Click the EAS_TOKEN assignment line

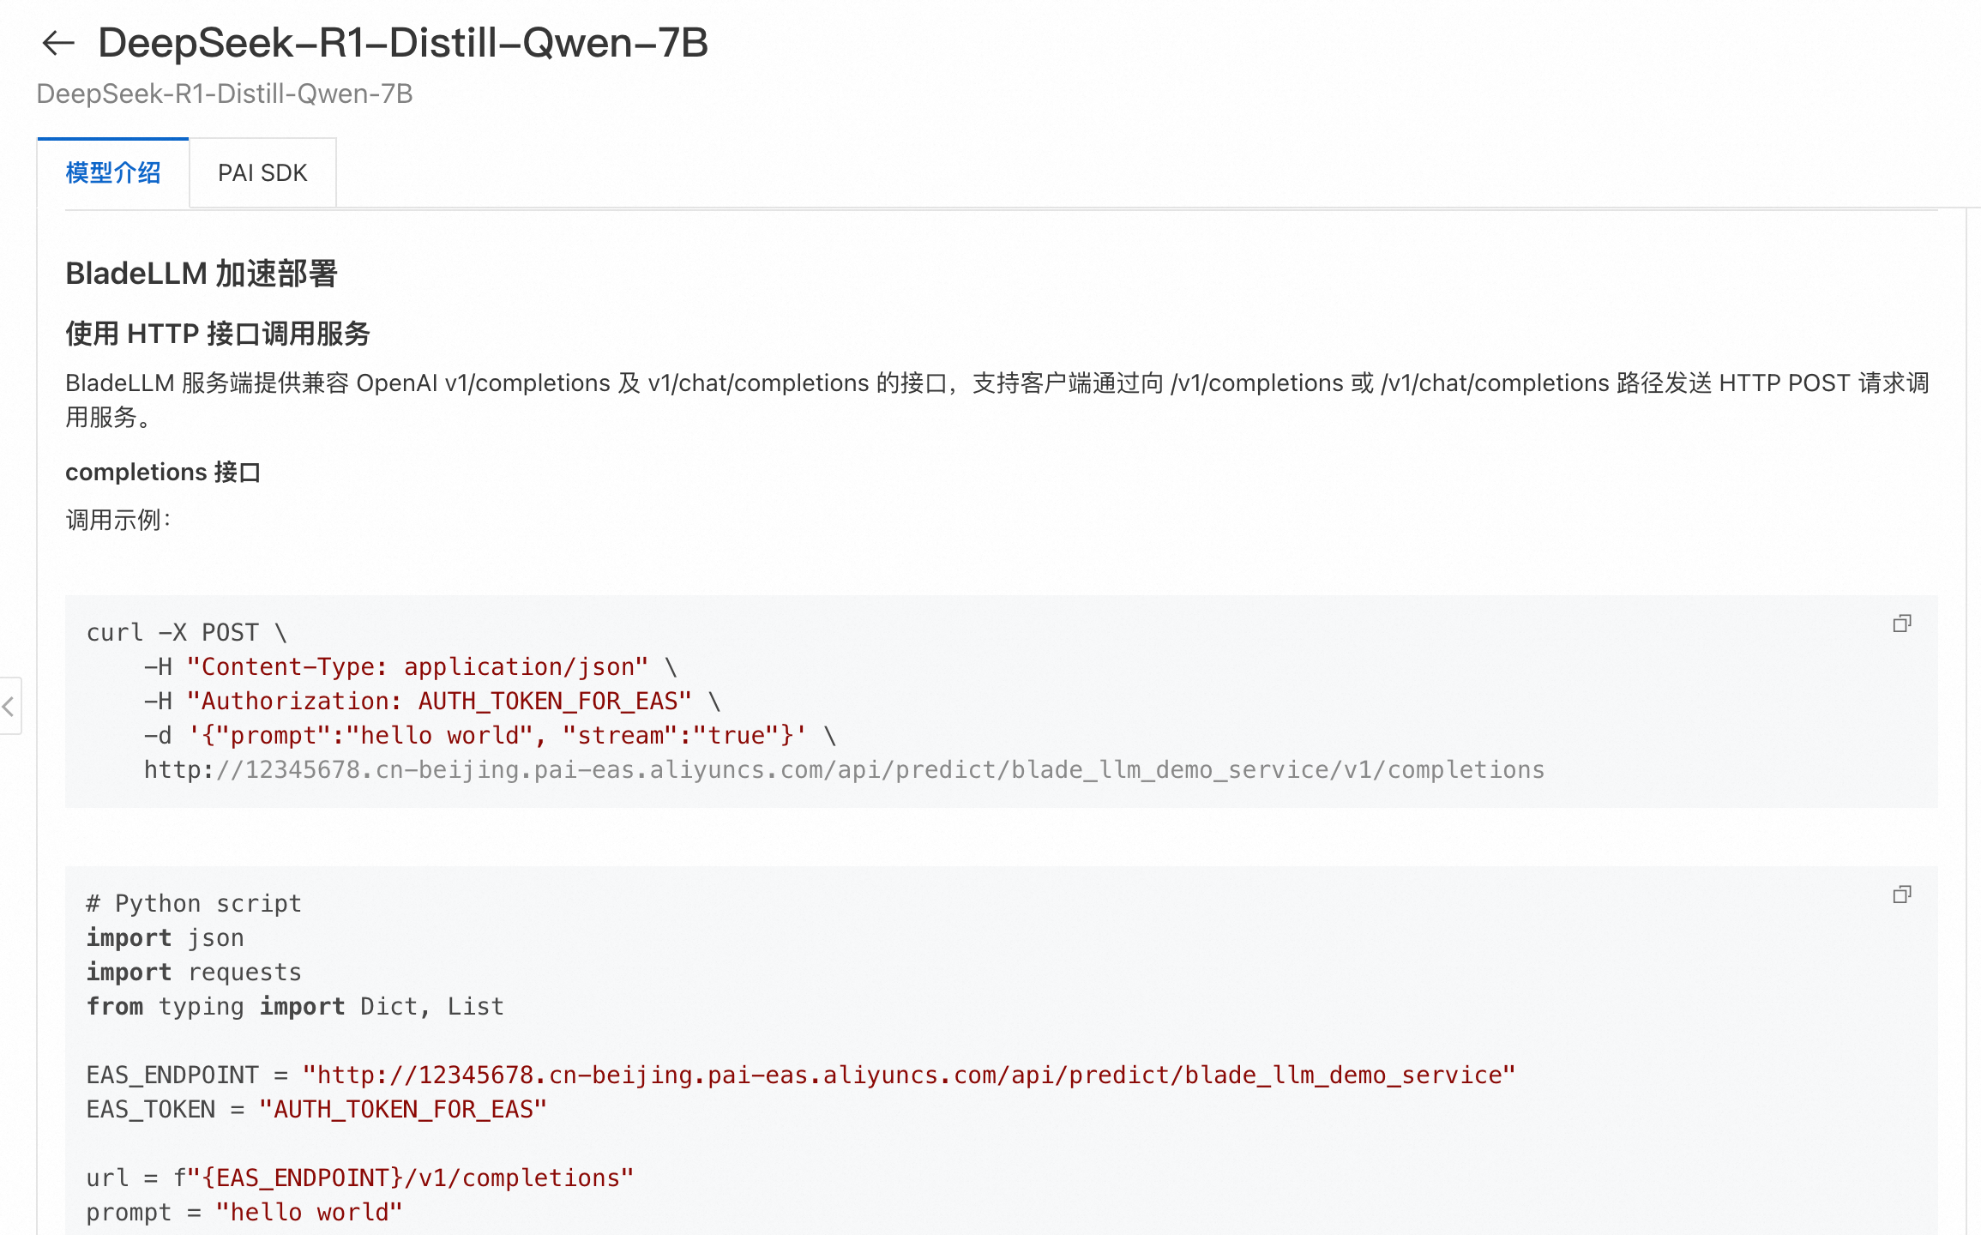tap(316, 1109)
